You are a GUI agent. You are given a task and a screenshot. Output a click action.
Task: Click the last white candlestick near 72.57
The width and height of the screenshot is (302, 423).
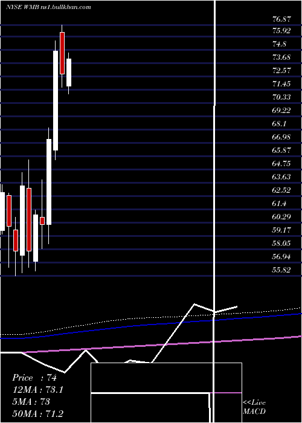tap(69, 73)
